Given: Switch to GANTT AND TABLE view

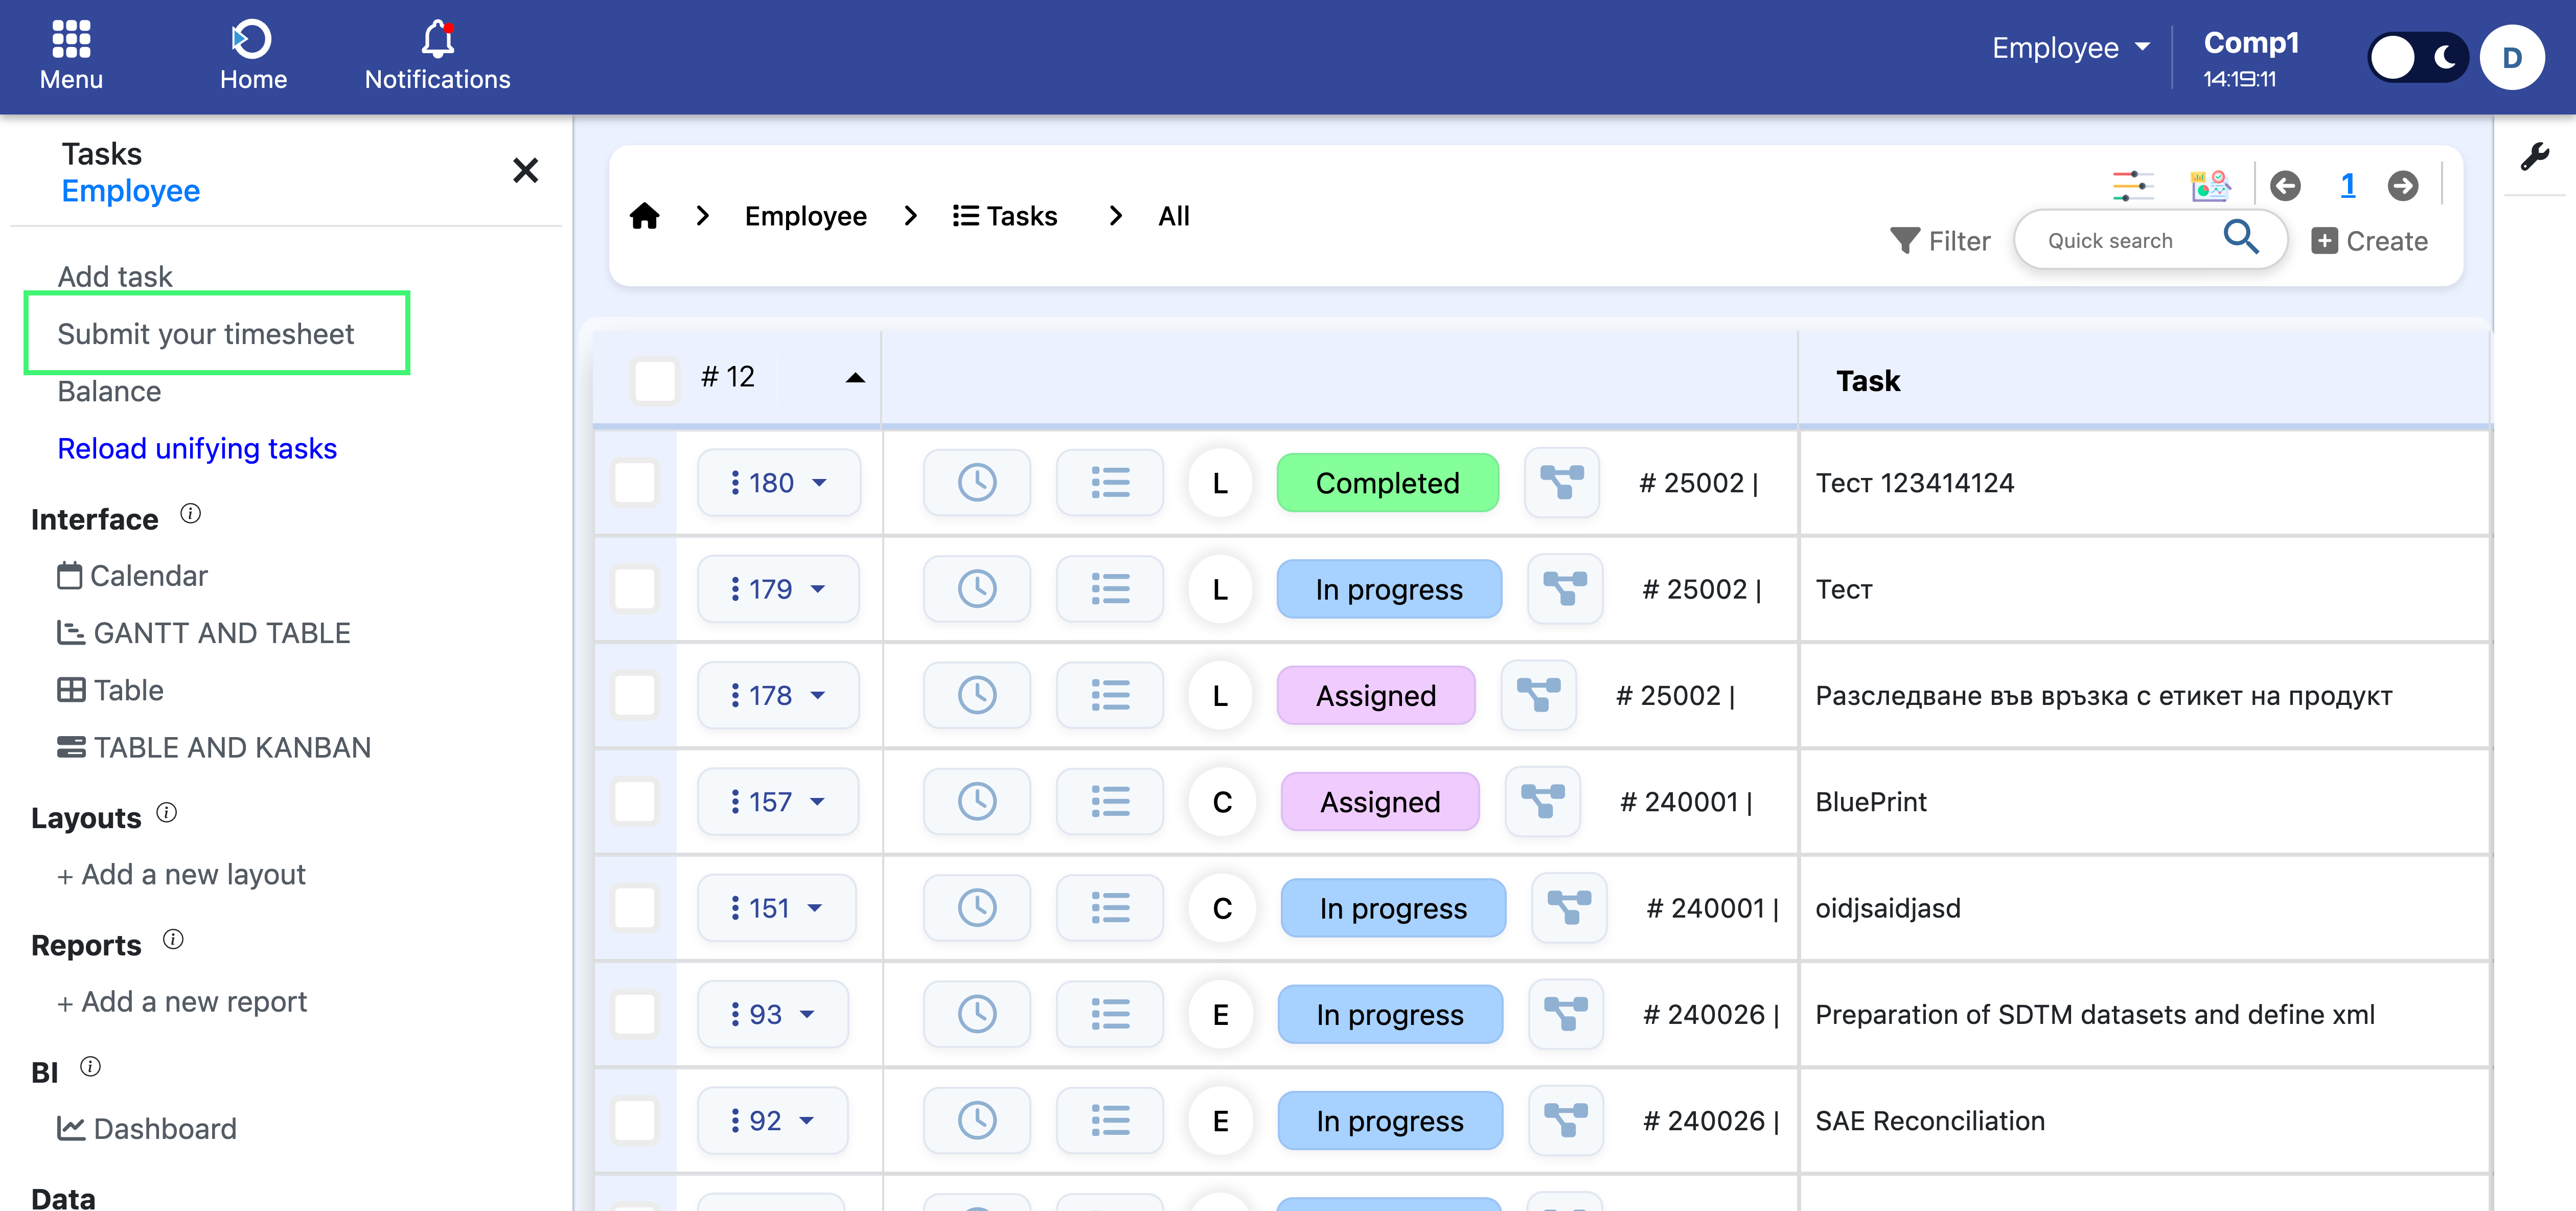Looking at the screenshot, I should tap(204, 633).
